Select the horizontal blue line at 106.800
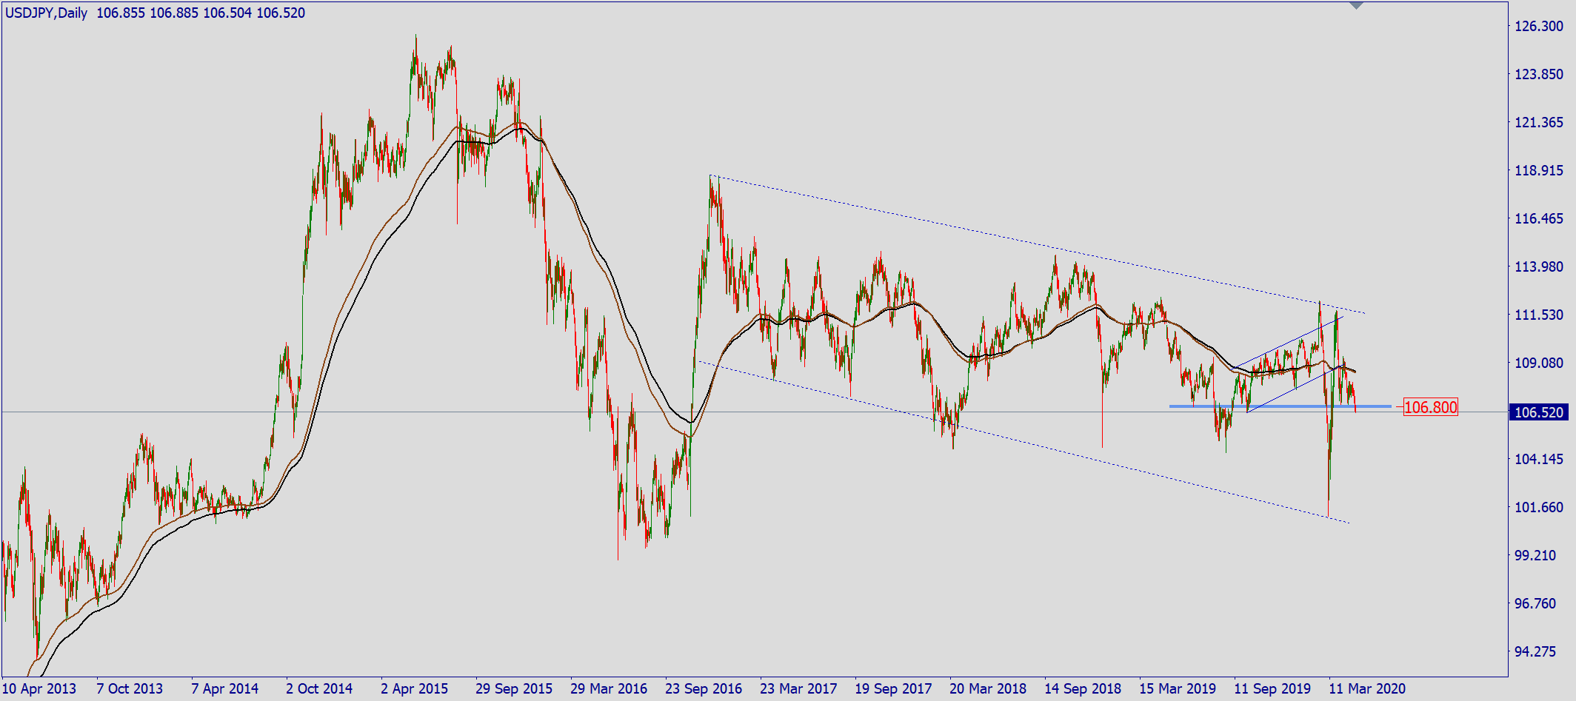Screen dimensions: 1576x701 pyautogui.click(x=1280, y=406)
